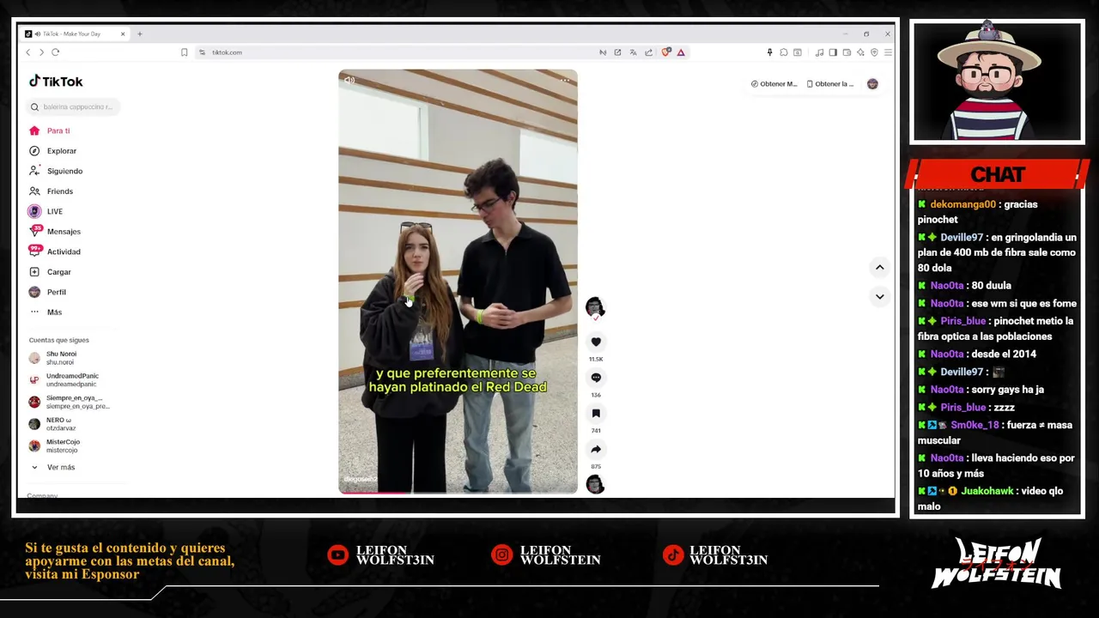The image size is (1099, 618).
Task: Bookmark page icon beside address bar
Action: point(184,52)
